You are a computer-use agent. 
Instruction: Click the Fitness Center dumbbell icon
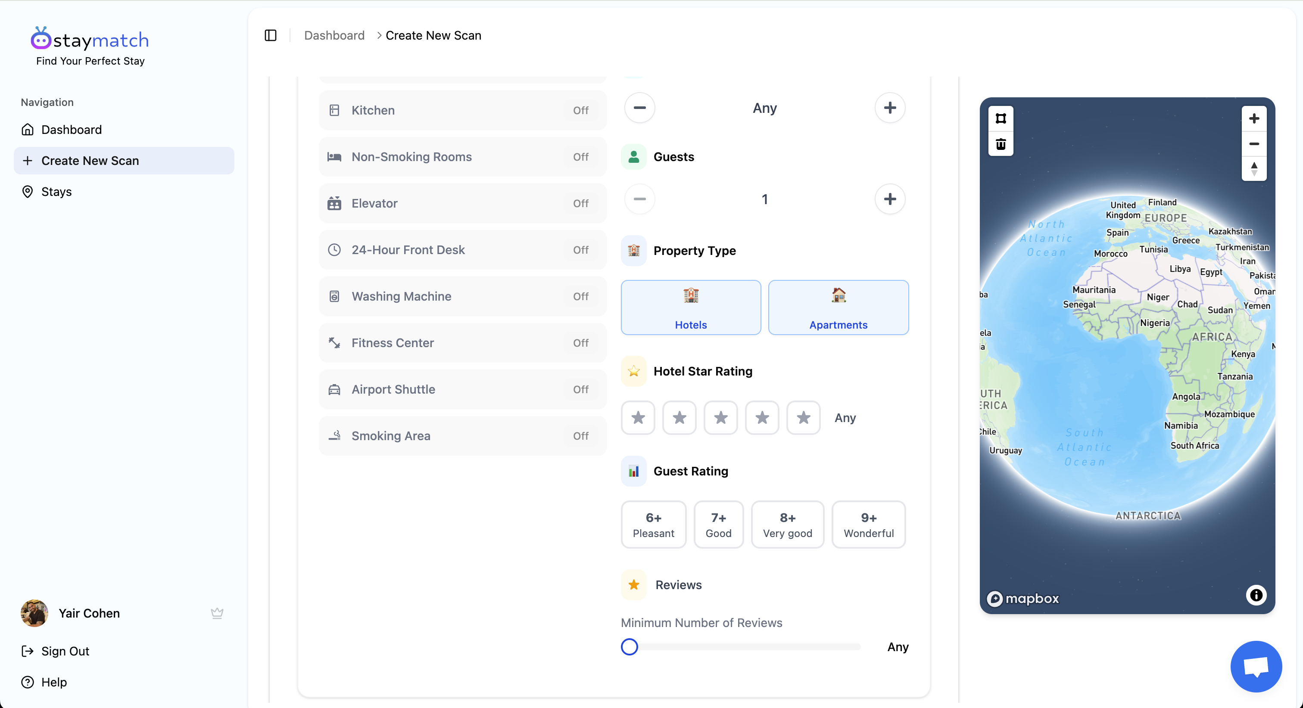[x=334, y=343]
